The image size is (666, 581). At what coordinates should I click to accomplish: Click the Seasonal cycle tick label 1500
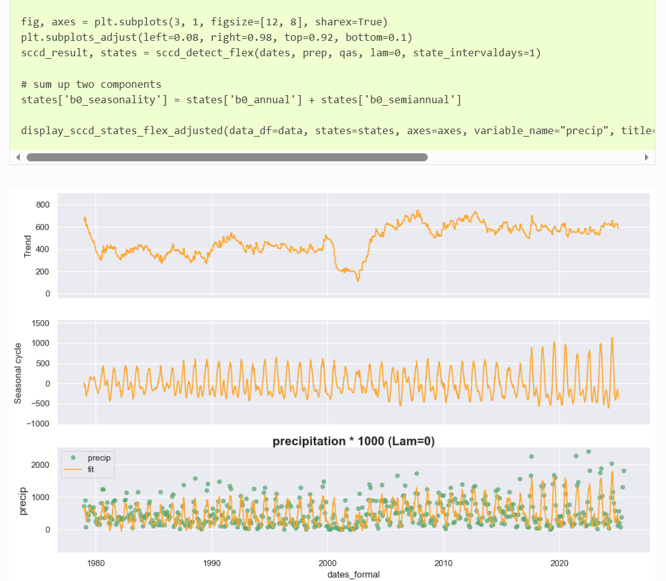click(41, 323)
